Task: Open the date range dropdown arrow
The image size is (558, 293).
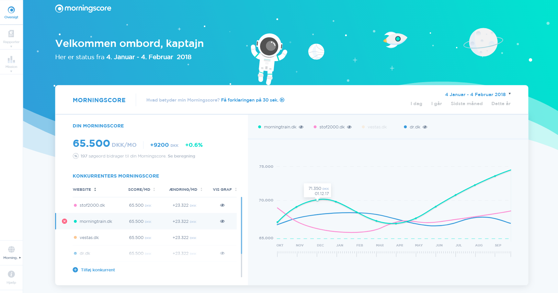Action: tap(510, 94)
